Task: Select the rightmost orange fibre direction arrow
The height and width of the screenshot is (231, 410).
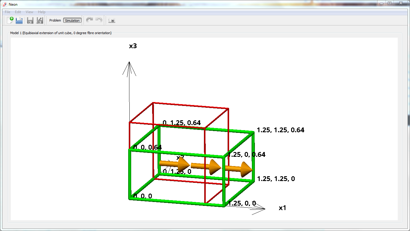Action: pos(239,169)
